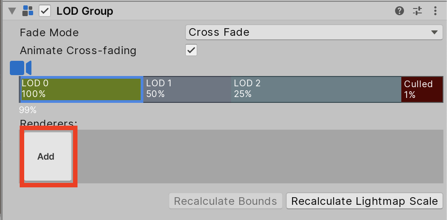Click the LOD Group component icon

point(28,11)
